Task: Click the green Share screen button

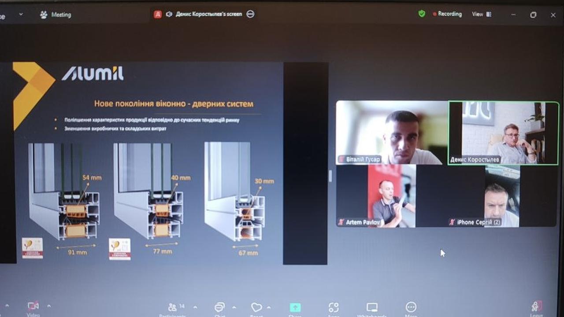Action: pyautogui.click(x=295, y=308)
